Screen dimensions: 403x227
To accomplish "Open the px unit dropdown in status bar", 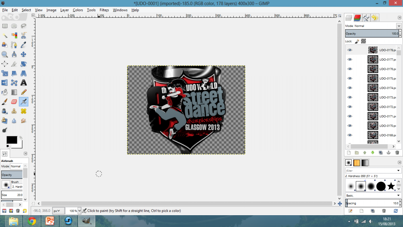I will click(x=58, y=211).
